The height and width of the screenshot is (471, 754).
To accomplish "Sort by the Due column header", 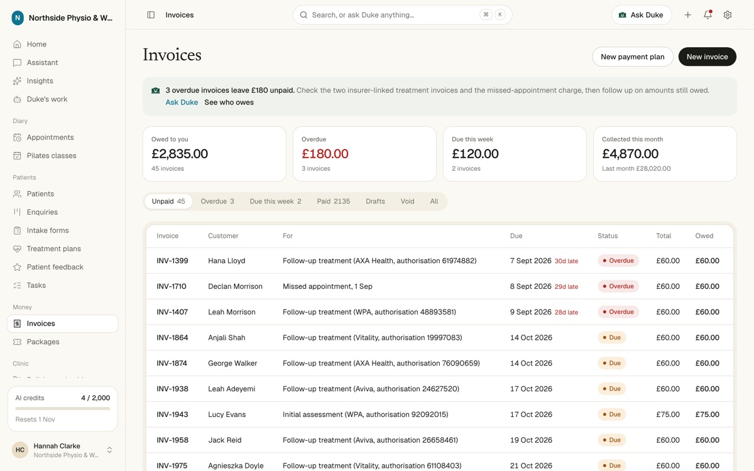I will (516, 236).
